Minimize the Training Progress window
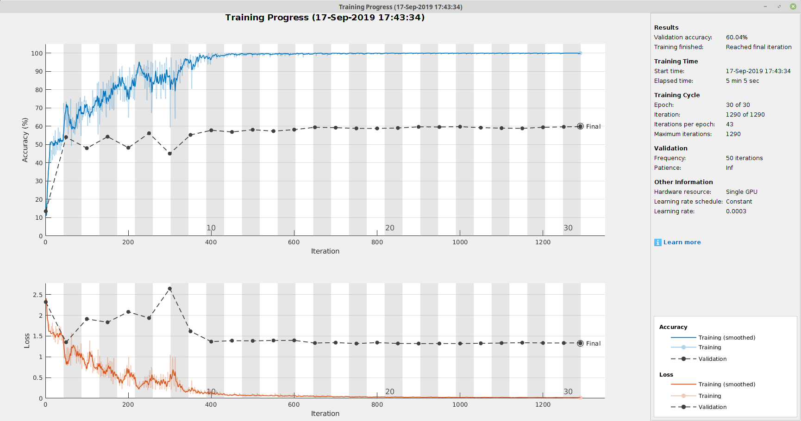The height and width of the screenshot is (421, 801). tap(765, 6)
